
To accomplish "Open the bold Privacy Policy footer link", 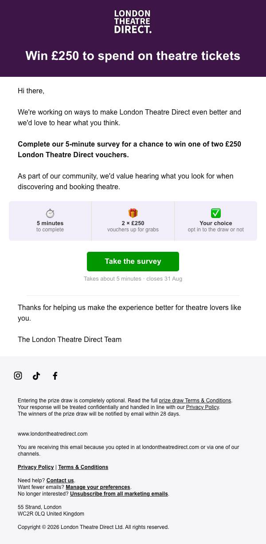I will [36, 467].
